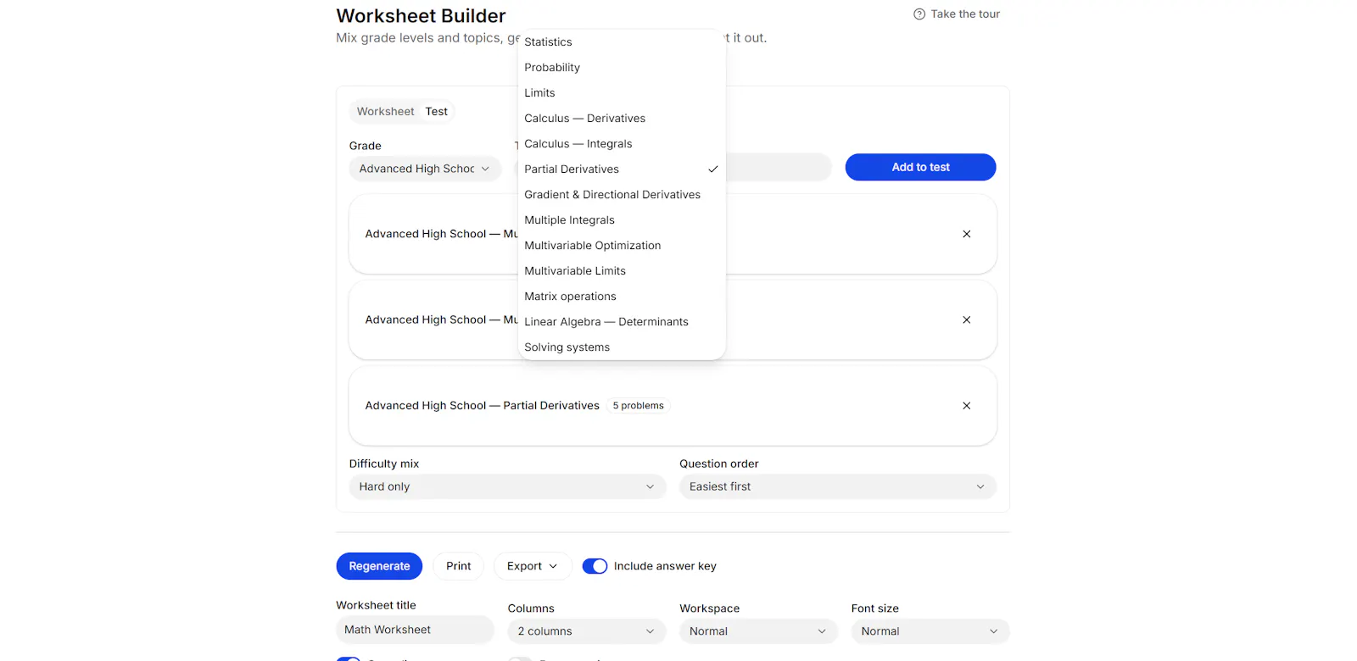Select Probability from the topic list
Viewport: 1357px width, 661px height.
pyautogui.click(x=622, y=68)
